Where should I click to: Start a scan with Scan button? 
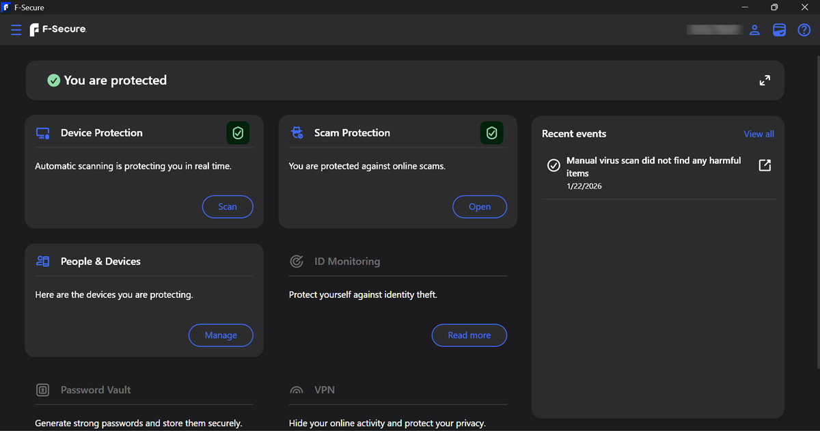228,207
